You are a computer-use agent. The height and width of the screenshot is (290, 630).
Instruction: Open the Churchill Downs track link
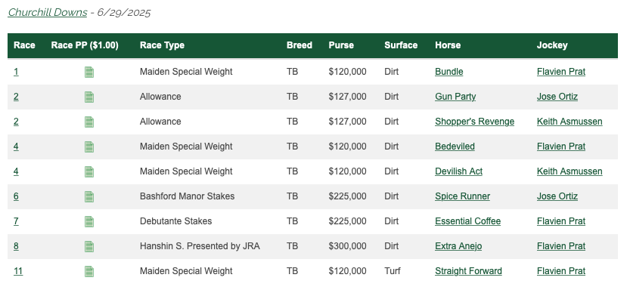click(x=48, y=12)
